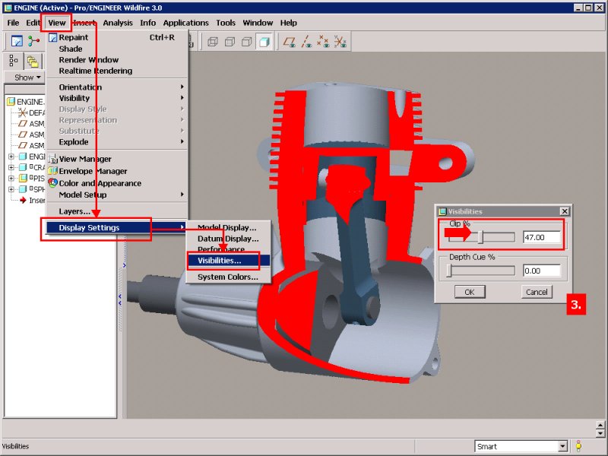The image size is (608, 456).
Task: Click the Depth Cue % slider handle
Action: [449, 271]
